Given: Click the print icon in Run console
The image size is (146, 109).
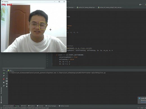Looking at the screenshot, I should click(7, 84).
